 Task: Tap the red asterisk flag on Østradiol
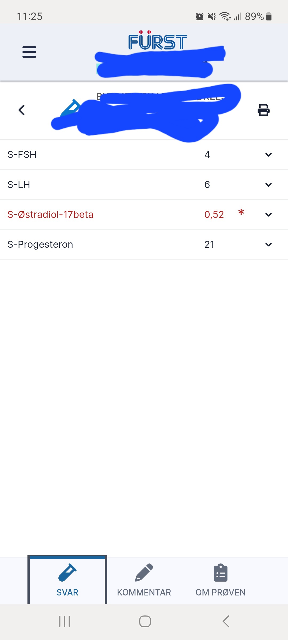click(x=241, y=213)
